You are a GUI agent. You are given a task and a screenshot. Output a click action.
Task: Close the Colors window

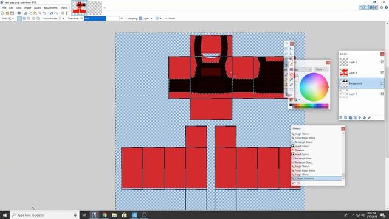coord(328,63)
